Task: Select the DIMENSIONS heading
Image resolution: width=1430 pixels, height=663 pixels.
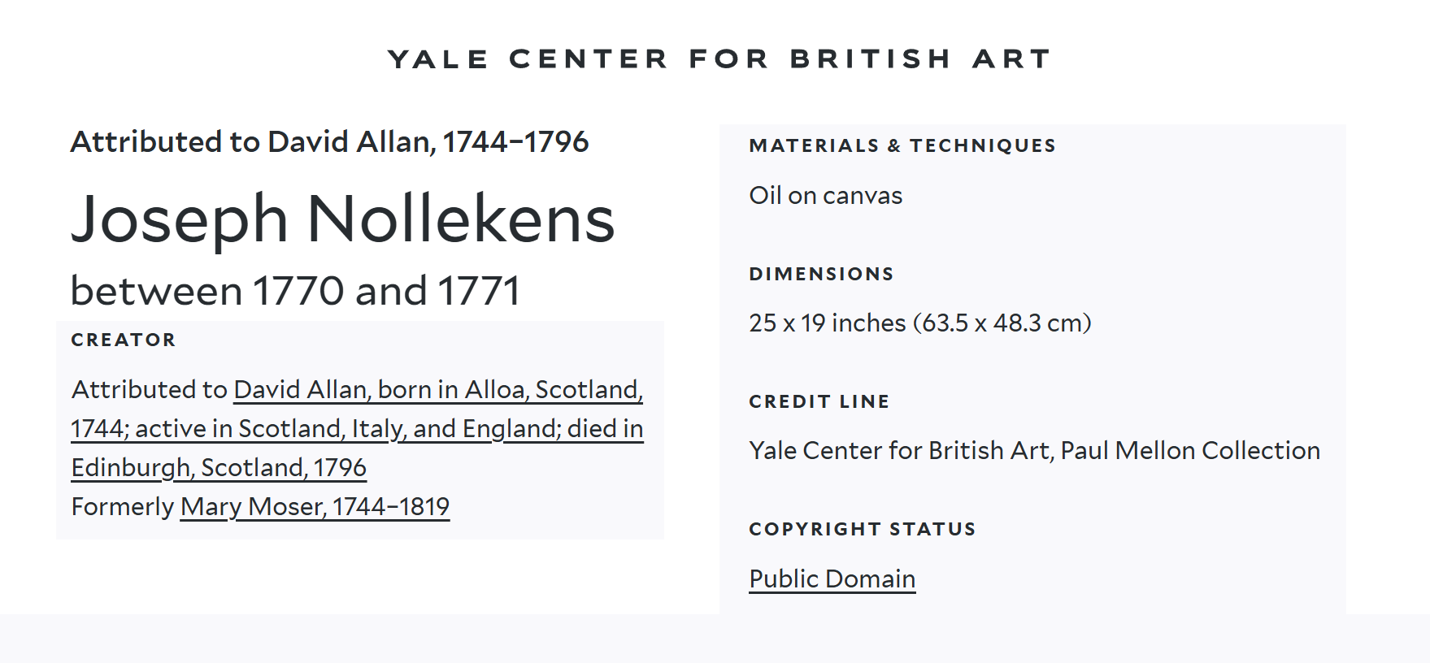Action: pos(821,274)
